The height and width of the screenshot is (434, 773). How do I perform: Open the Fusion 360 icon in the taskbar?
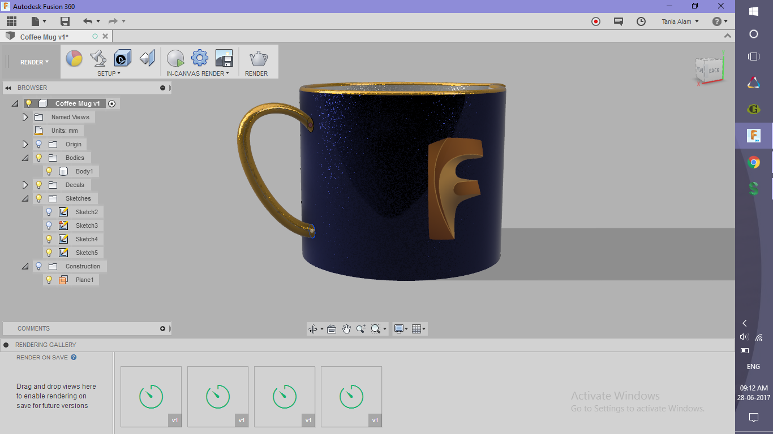[753, 136]
